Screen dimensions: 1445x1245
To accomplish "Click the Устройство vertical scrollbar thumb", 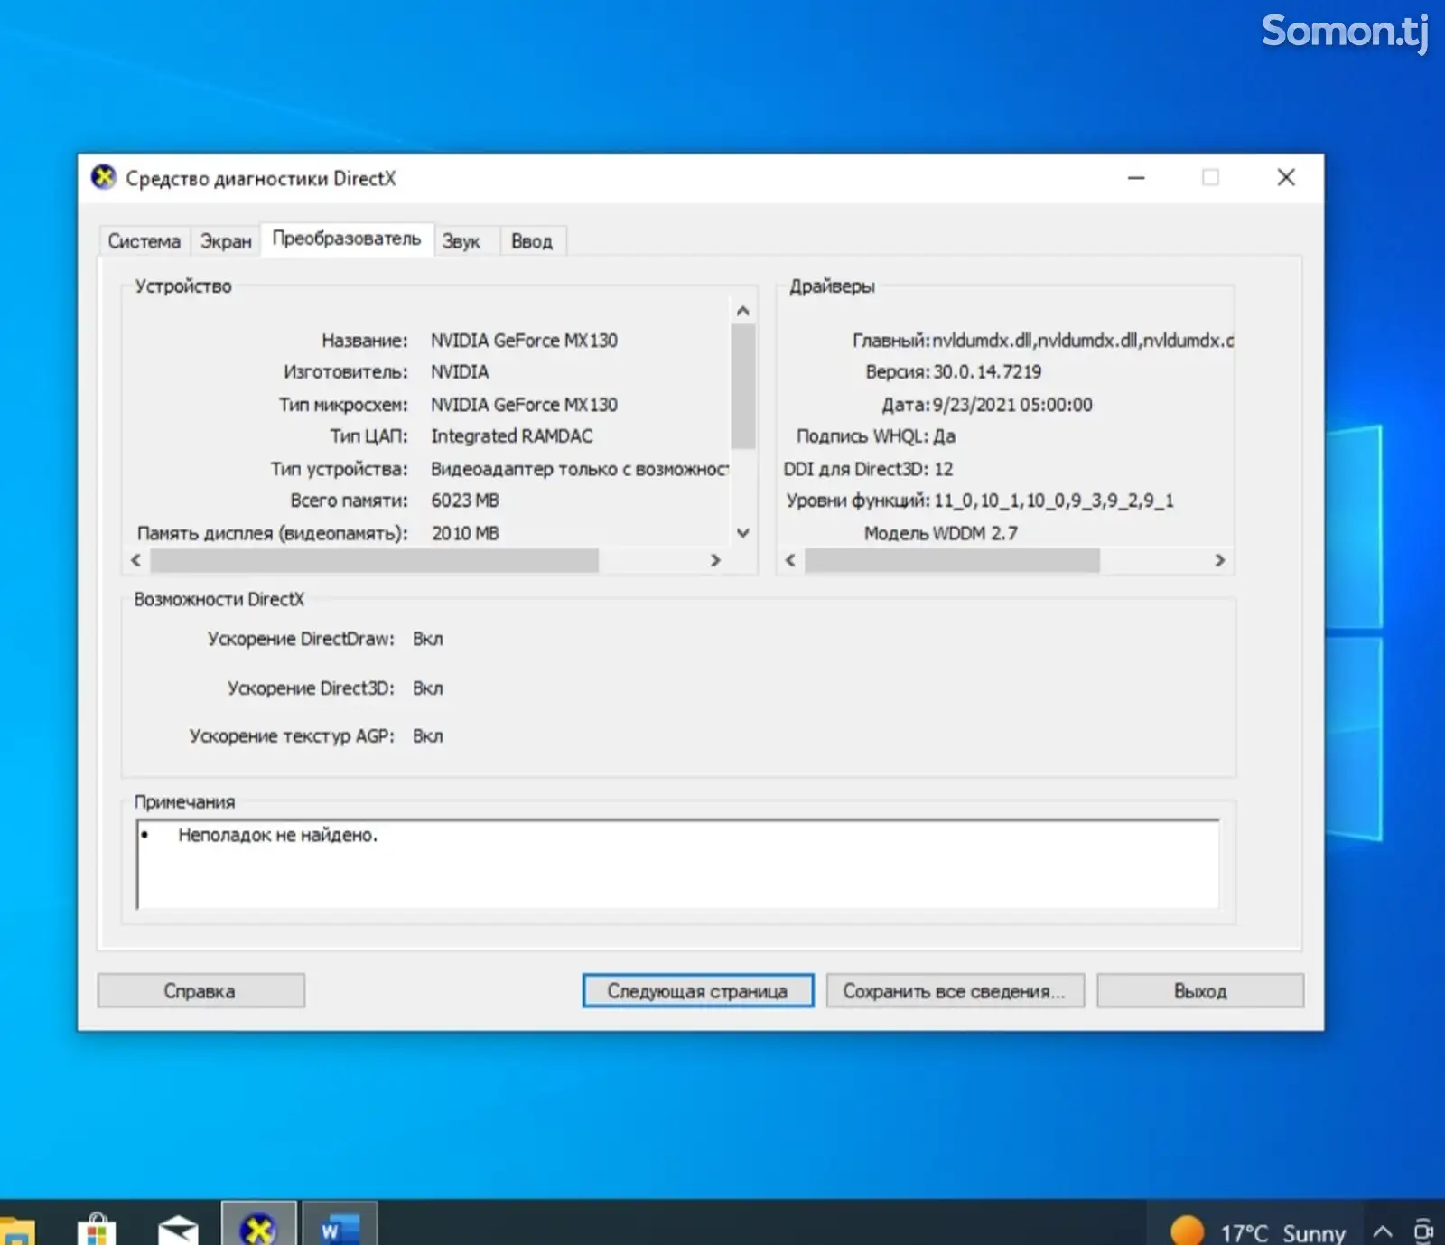I will click(x=742, y=387).
